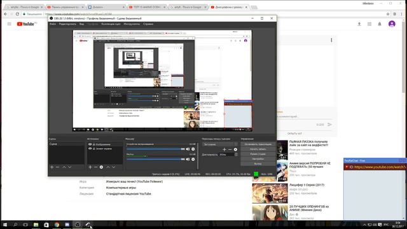Toggle visibility of the Изображение source
Image resolution: width=407 pixels, height=229 pixels.
point(90,144)
